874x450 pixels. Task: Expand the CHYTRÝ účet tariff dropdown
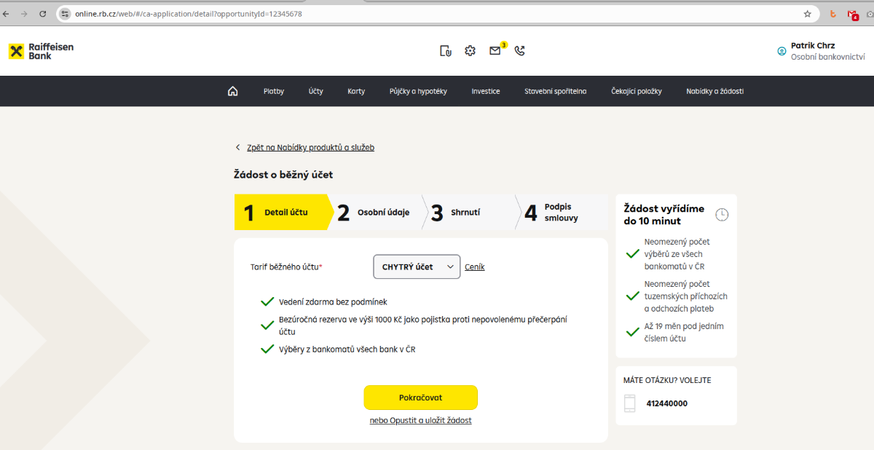tap(417, 267)
